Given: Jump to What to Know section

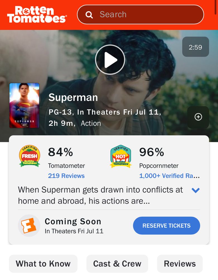Looking at the screenshot, I should 43,264.
